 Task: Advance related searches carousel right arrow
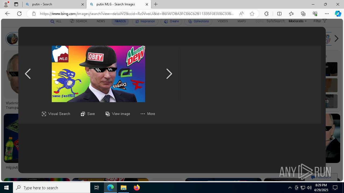(x=336, y=39)
